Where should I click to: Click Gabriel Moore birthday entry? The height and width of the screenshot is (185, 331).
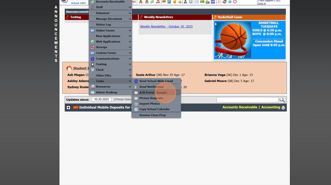pos(229,81)
